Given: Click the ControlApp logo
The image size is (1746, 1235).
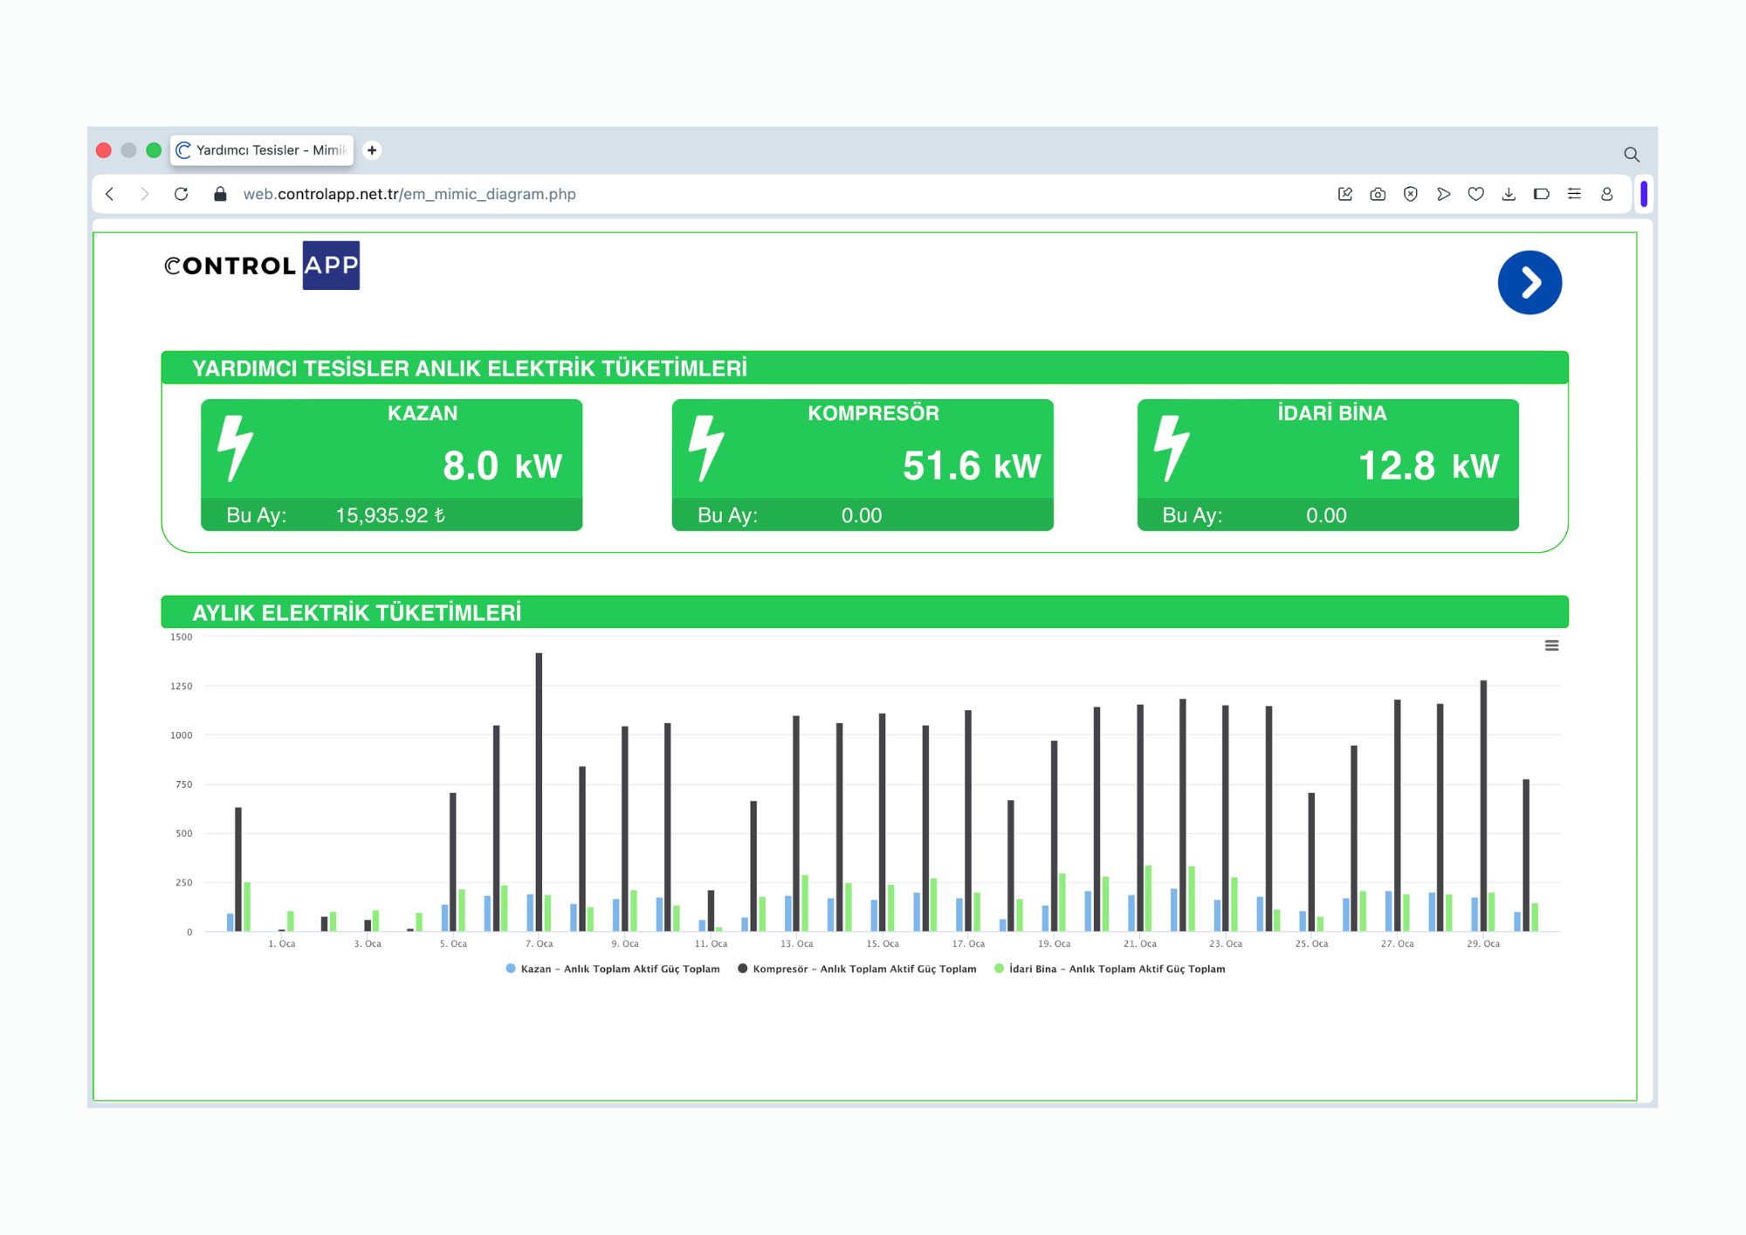Looking at the screenshot, I should tap(262, 266).
